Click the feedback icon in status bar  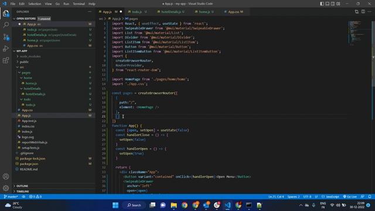(363, 197)
